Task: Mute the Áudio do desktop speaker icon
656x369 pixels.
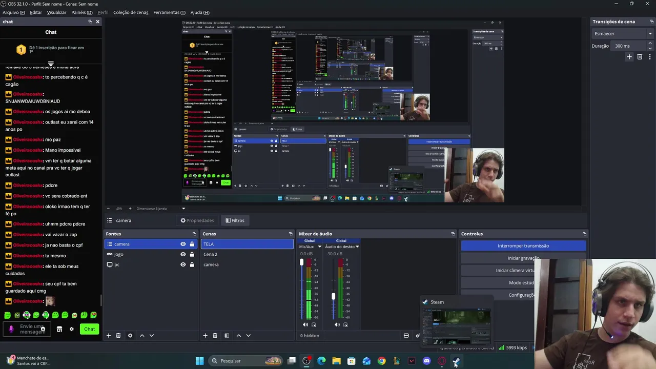Action: click(337, 324)
